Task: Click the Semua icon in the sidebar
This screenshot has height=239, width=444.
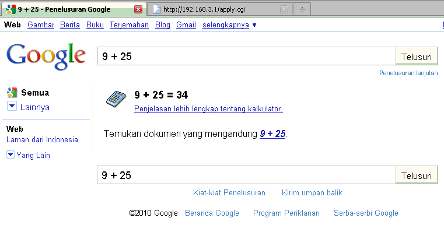Action: click(12, 93)
